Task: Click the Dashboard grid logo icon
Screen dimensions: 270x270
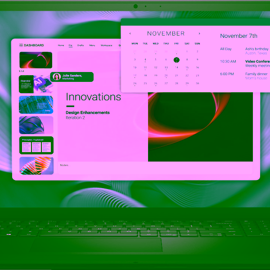Action: point(21,45)
